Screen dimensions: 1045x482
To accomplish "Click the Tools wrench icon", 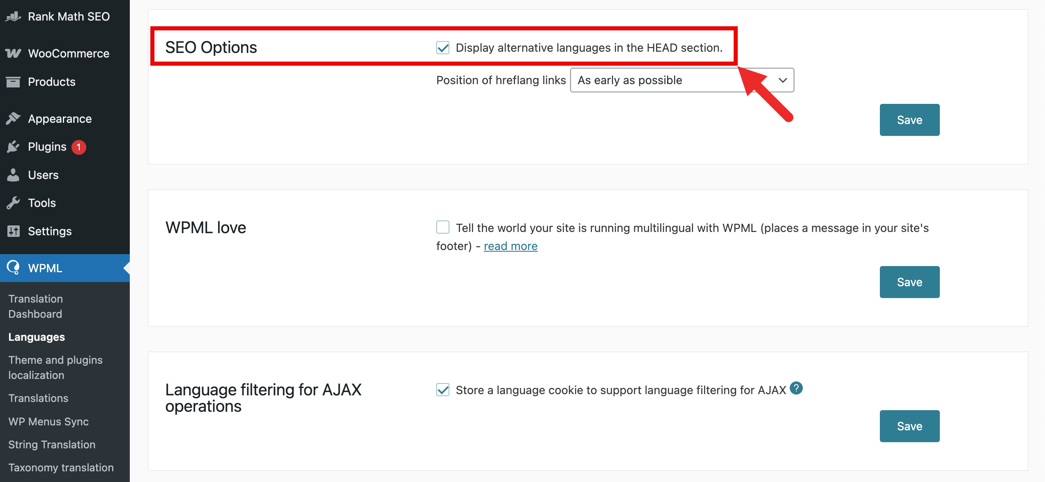I will pyautogui.click(x=13, y=203).
